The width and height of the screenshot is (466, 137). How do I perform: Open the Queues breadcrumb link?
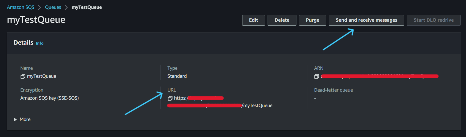coord(53,7)
